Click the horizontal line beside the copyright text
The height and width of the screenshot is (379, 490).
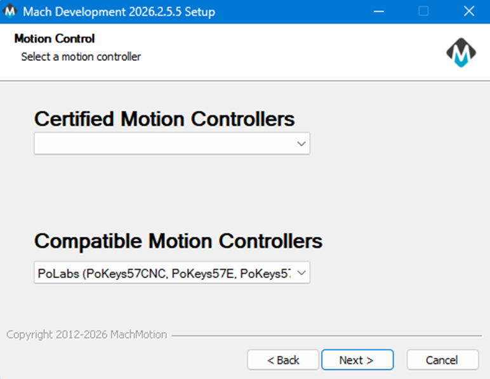(326, 335)
